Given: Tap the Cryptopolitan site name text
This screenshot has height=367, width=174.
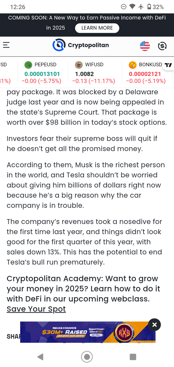Looking at the screenshot, I should pyautogui.click(x=88, y=45).
